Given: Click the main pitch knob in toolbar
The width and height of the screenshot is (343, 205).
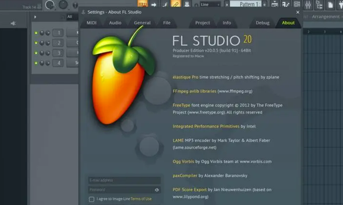Looking at the screenshot, I should (x=63, y=4).
